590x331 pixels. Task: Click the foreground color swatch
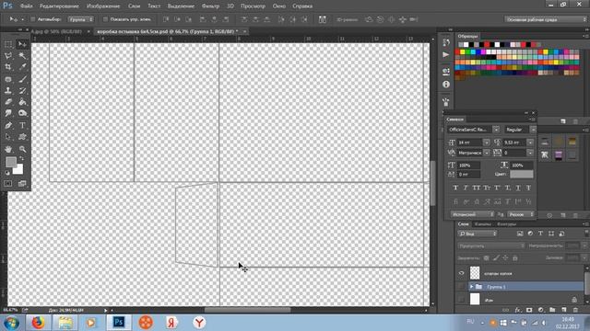pyautogui.click(x=11, y=162)
